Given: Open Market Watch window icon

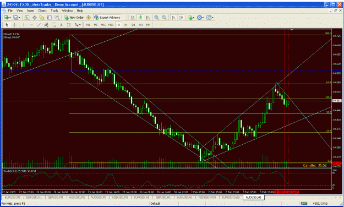Looking at the screenshot, I should click(27, 18).
